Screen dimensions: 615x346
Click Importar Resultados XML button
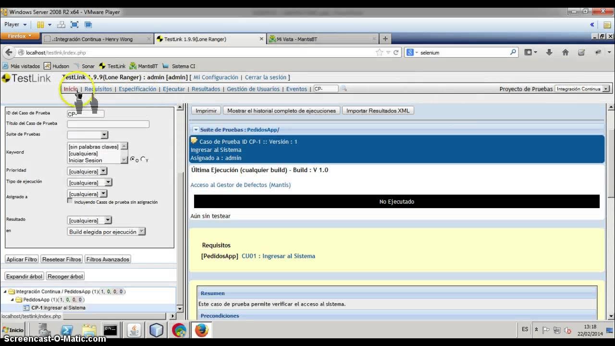(378, 111)
